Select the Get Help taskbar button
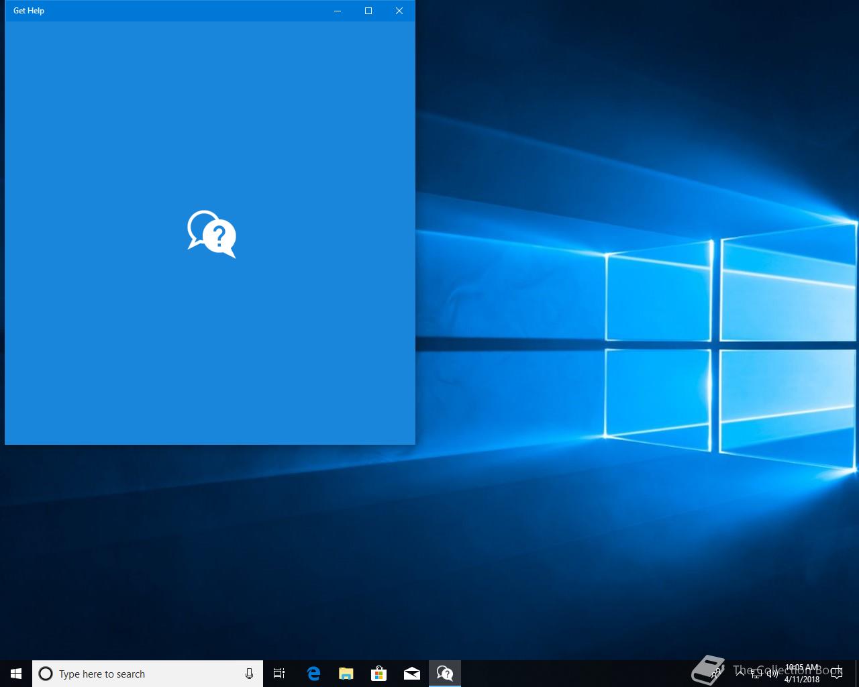The height and width of the screenshot is (687, 859). click(x=445, y=674)
